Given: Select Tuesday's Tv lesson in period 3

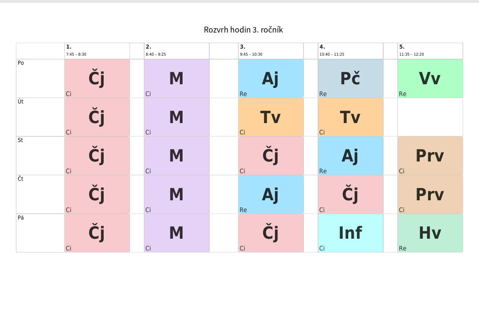Looking at the screenshot, I should (x=271, y=117).
